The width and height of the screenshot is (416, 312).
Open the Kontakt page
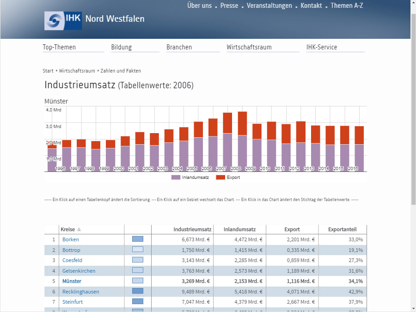(311, 5)
